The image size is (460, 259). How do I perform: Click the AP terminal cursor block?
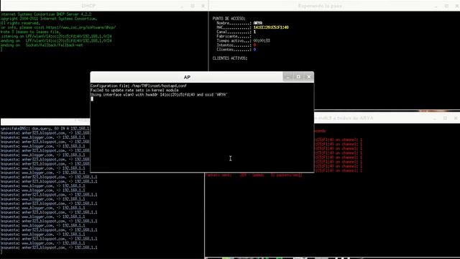(92, 99)
